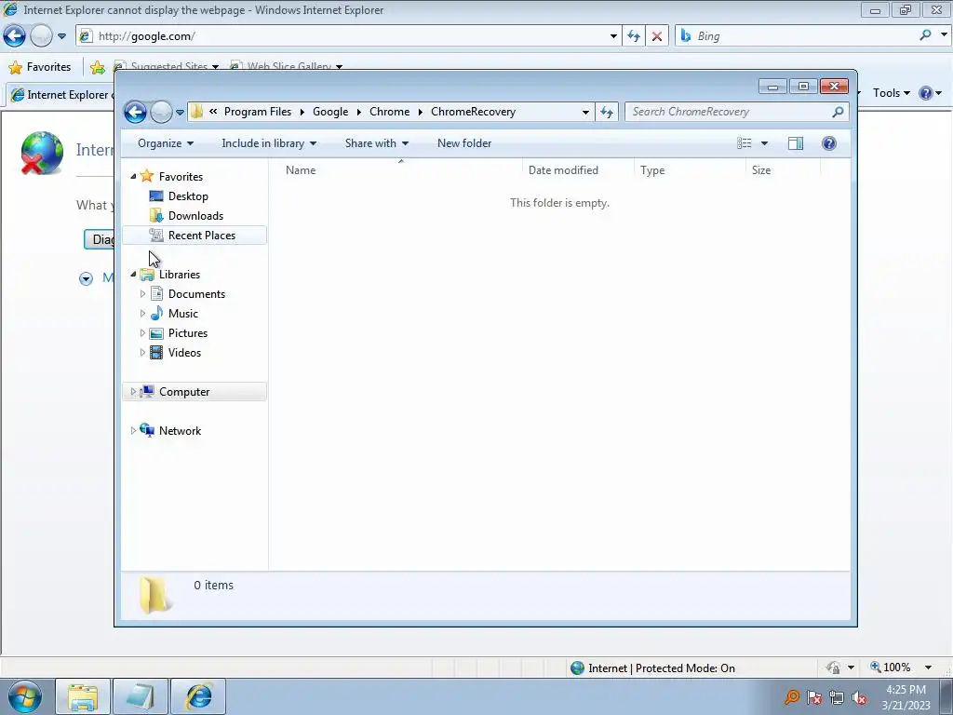
Task: Collapse the Favorites tree group
Action: tap(133, 176)
